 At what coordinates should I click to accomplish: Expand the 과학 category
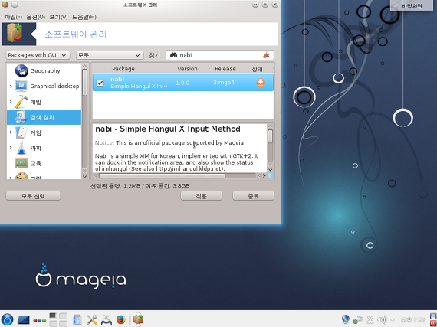[11, 148]
